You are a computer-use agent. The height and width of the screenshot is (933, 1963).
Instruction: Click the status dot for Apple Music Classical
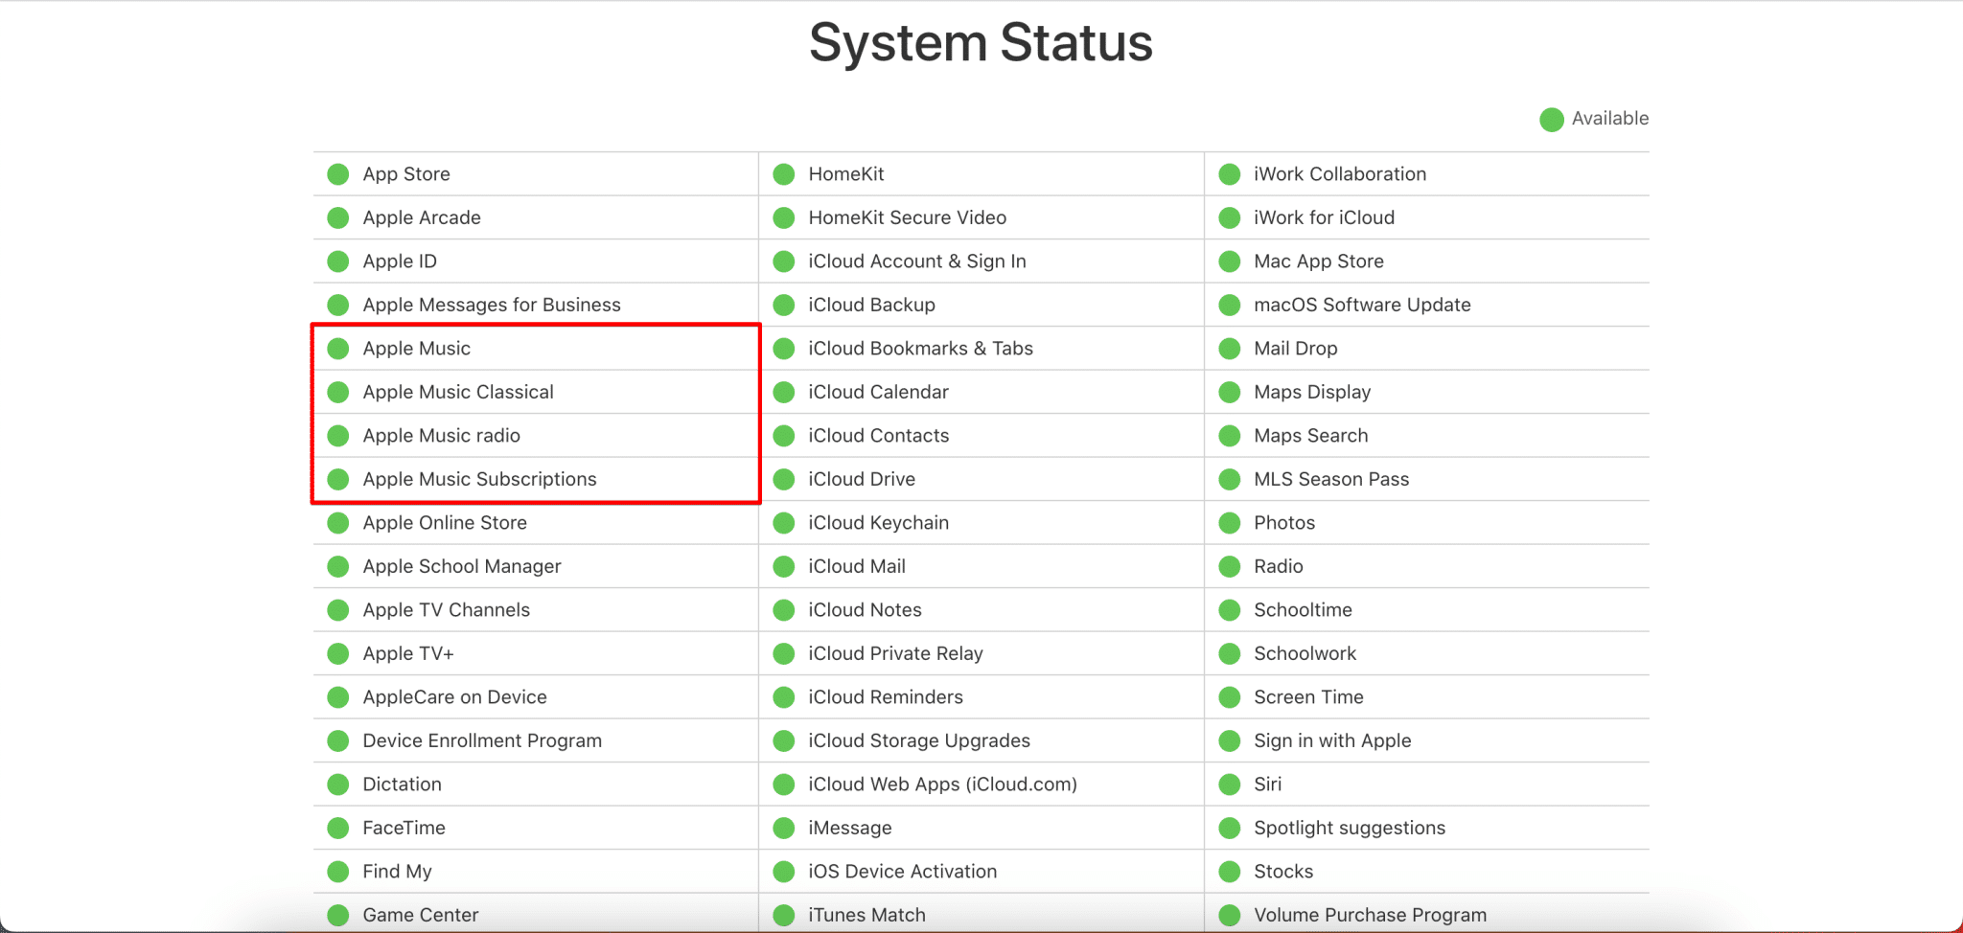pos(337,392)
